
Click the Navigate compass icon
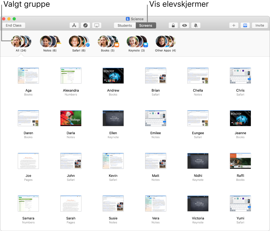tap(85, 25)
